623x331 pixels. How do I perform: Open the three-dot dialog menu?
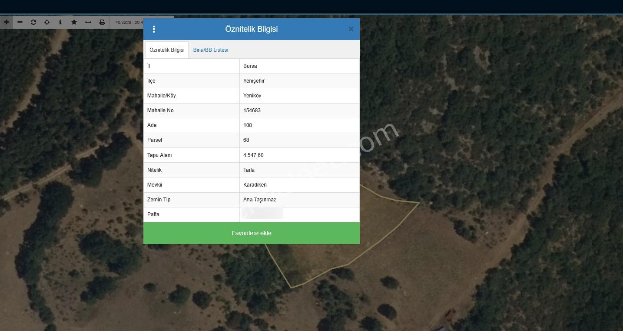pos(154,29)
